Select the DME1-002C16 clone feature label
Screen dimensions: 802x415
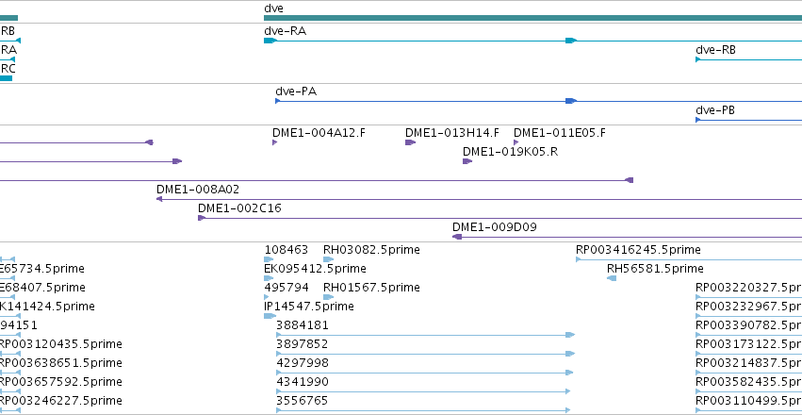(239, 208)
